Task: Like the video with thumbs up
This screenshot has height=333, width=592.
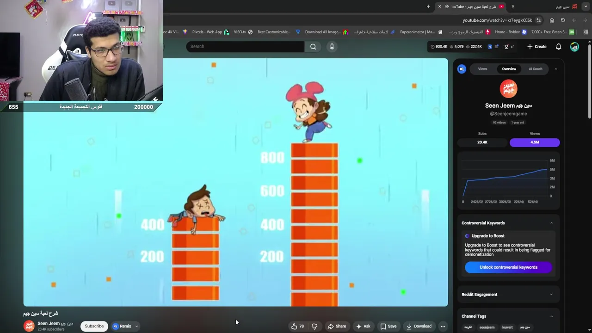Action: [x=297, y=326]
